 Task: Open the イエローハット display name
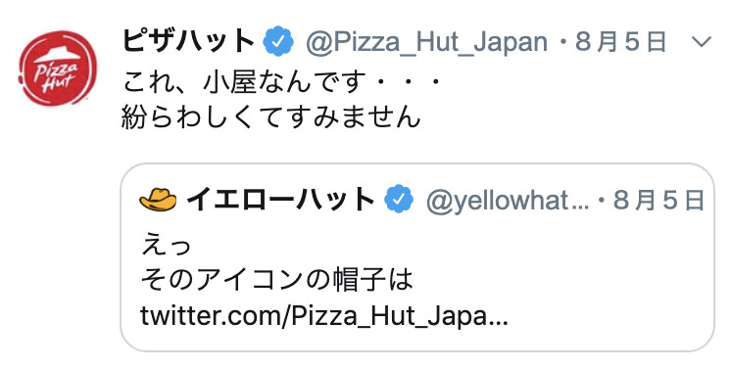point(281,200)
